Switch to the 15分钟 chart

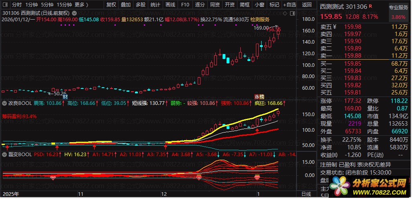coord(64,4)
